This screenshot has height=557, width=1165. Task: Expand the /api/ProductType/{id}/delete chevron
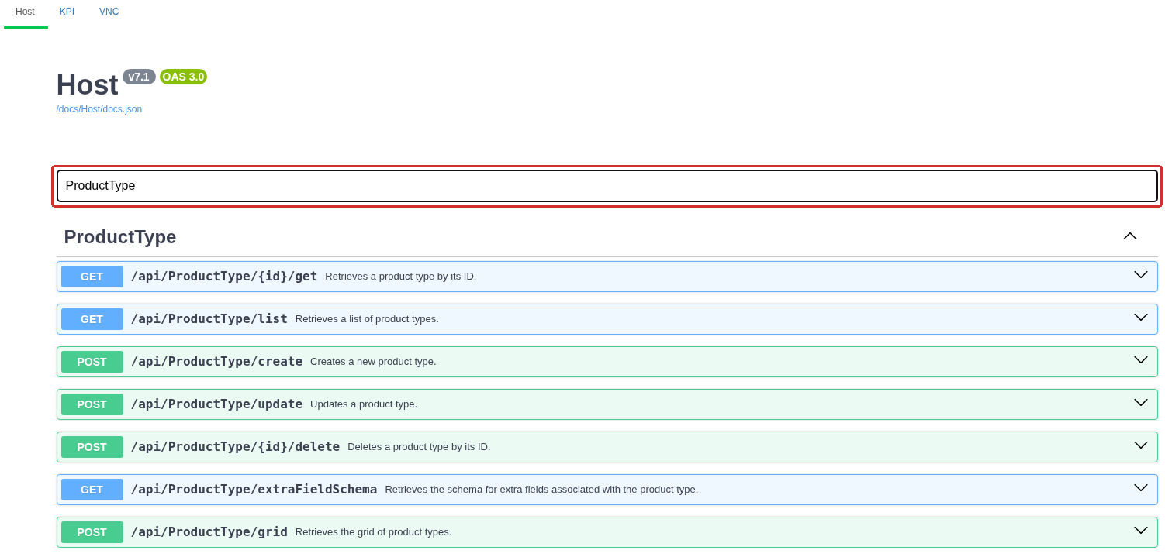pos(1141,445)
